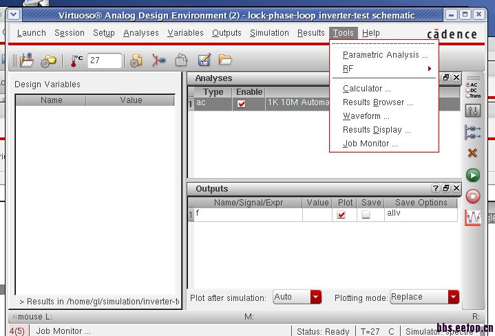The width and height of the screenshot is (495, 336).
Task: Click the Simulator: spectre status bar entry
Action: click(x=439, y=332)
